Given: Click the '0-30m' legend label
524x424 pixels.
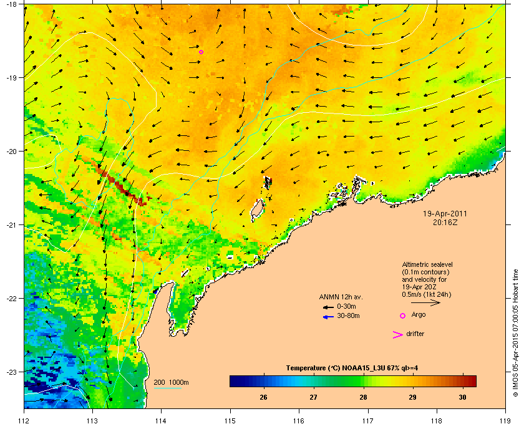Looking at the screenshot, I should point(346,306).
